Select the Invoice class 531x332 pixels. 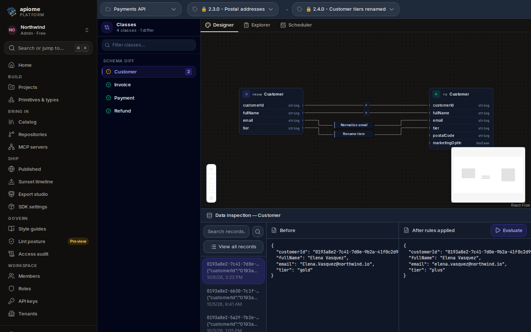pos(149,85)
